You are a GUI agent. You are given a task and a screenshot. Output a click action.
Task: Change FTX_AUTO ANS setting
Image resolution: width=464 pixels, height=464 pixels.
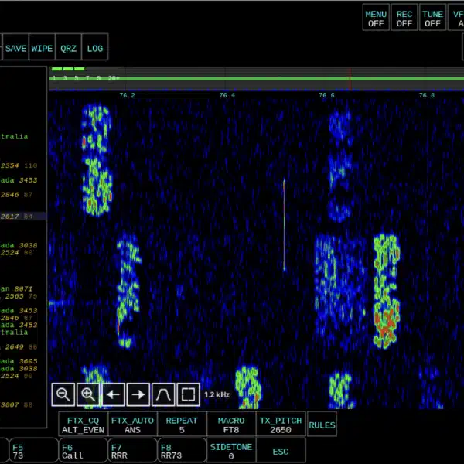click(x=132, y=424)
